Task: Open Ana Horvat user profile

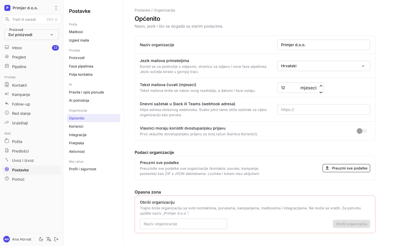Action: [x=18, y=239]
